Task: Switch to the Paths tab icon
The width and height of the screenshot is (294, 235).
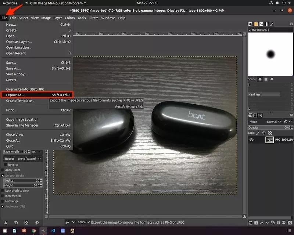Action: (x=260, y=115)
